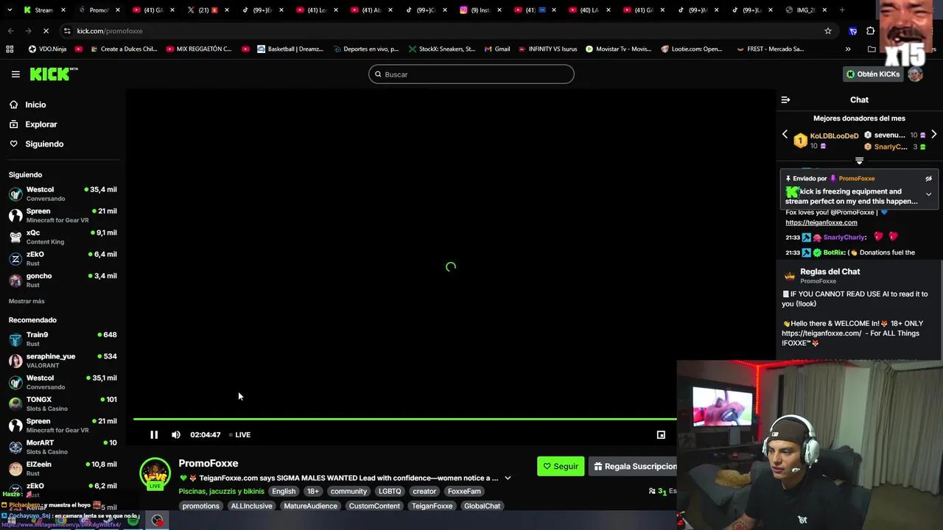Switch to the IMG_2 browser tab
Viewport: 943px width, 530px height.
(x=806, y=10)
